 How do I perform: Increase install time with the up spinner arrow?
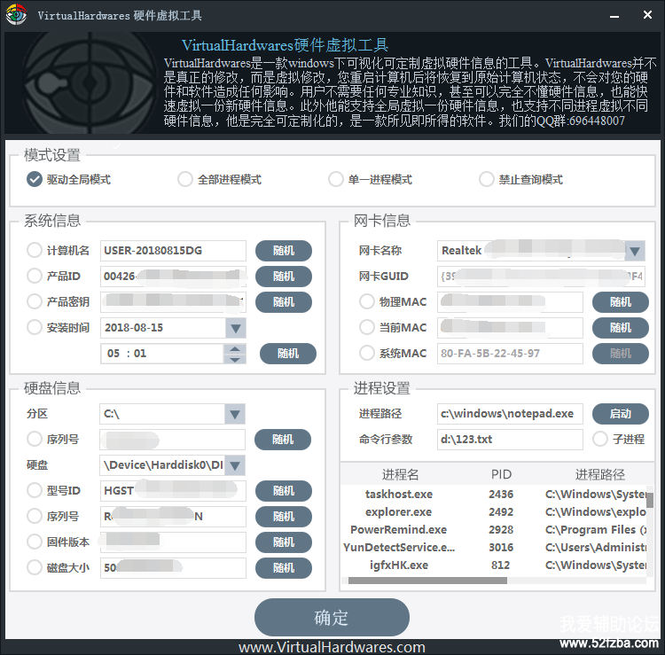(x=235, y=349)
